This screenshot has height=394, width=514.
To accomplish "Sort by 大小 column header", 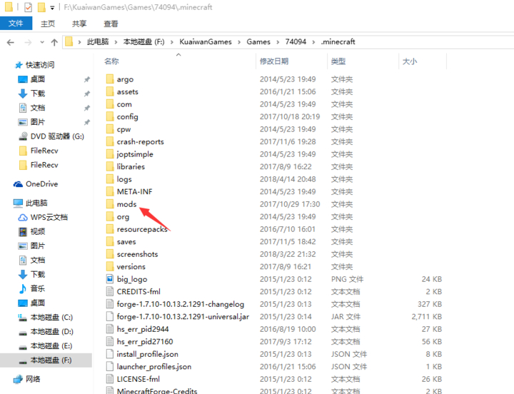I will click(x=410, y=61).
